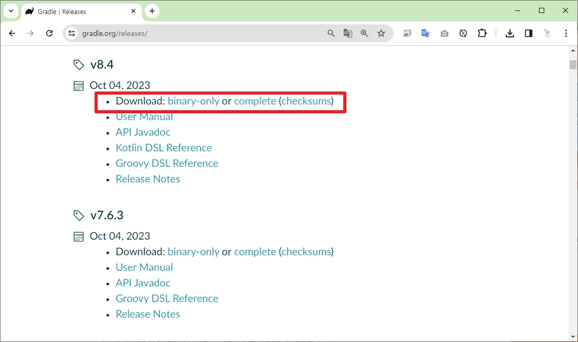The height and width of the screenshot is (342, 578).
Task: Click the zoom magnifier icon in address bar
Action: click(365, 33)
